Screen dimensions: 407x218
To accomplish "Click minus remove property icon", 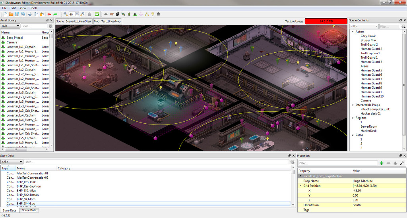I will pyautogui.click(x=388, y=163).
